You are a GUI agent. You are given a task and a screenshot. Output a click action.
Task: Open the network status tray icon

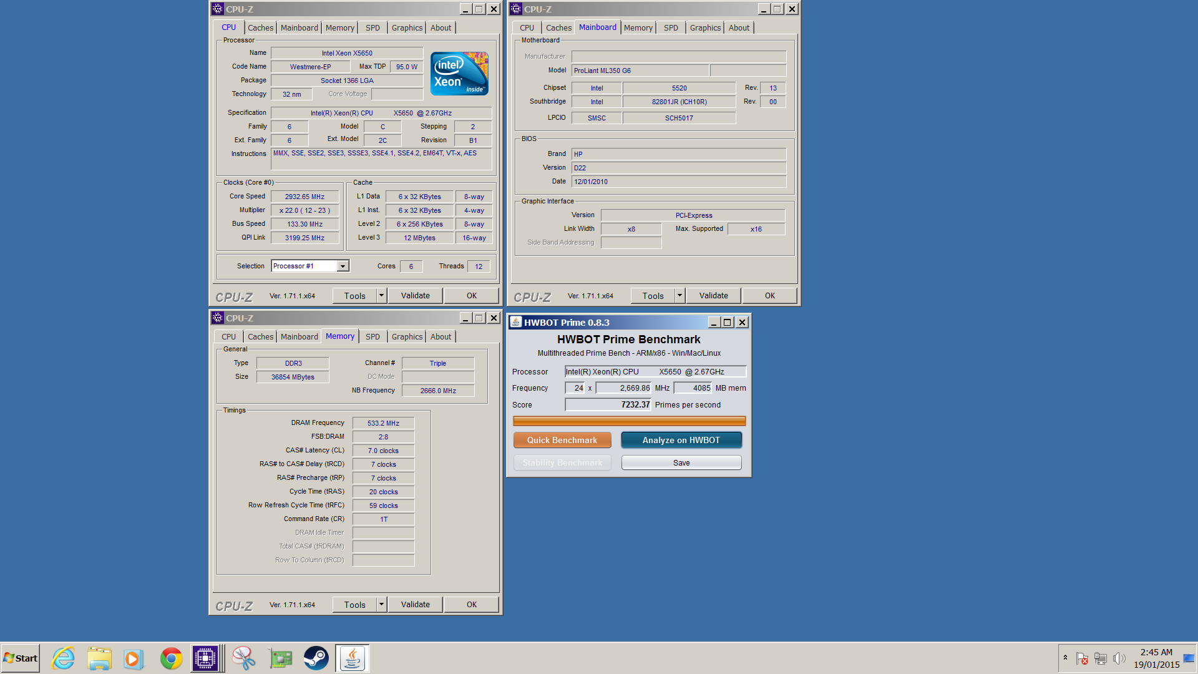pyautogui.click(x=1101, y=658)
